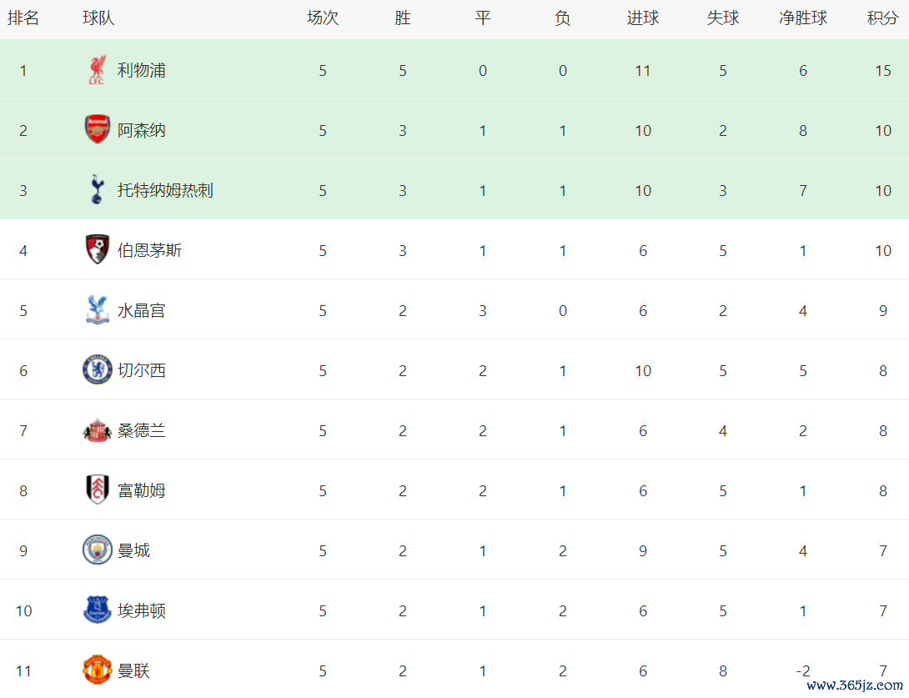Click the Manchester United crest icon
This screenshot has width=909, height=698.
(x=98, y=670)
